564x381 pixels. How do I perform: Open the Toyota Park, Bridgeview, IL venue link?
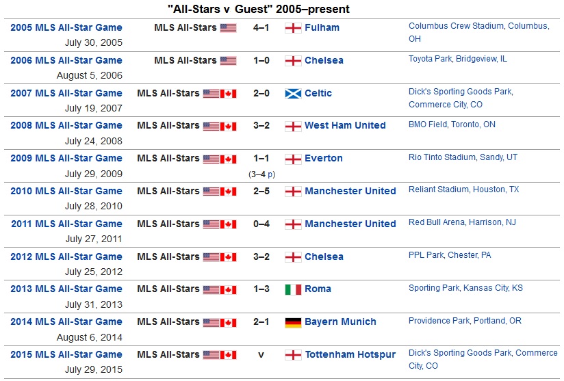[x=458, y=59]
